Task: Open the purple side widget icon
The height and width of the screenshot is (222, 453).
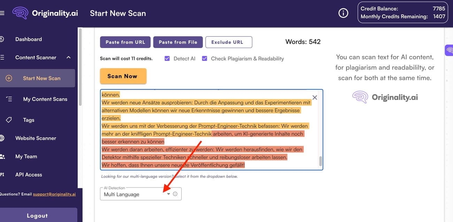Action: tap(449, 50)
